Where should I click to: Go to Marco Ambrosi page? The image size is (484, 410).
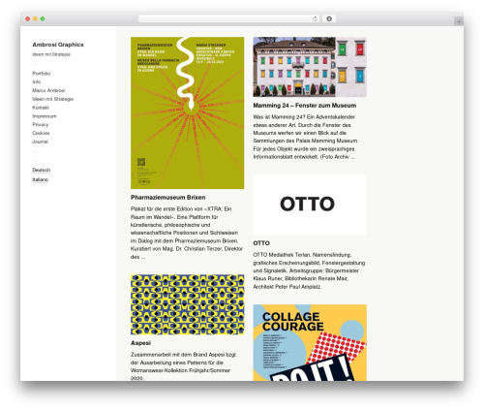[48, 90]
